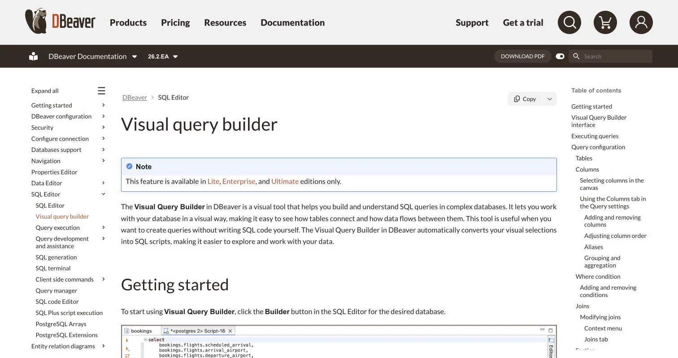Open Properties Editor in sidebar
Screen dimensions: 678x358
click(x=54, y=172)
